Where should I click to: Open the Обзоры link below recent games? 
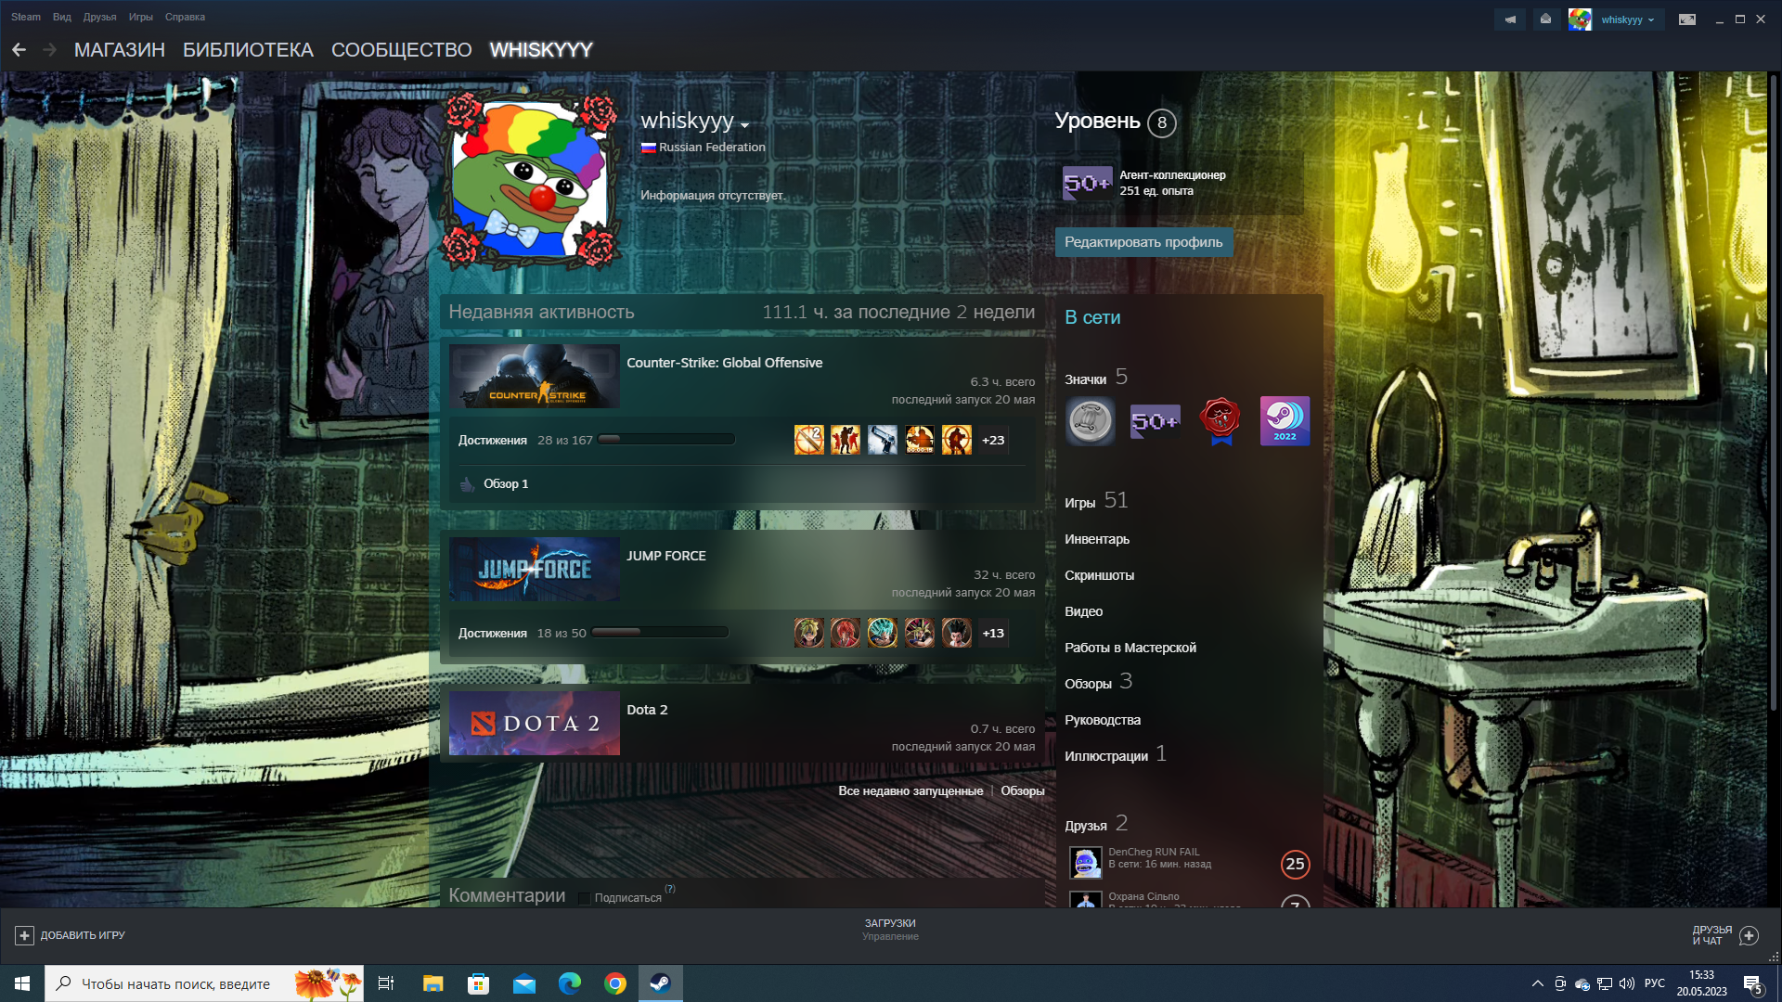point(1023,790)
